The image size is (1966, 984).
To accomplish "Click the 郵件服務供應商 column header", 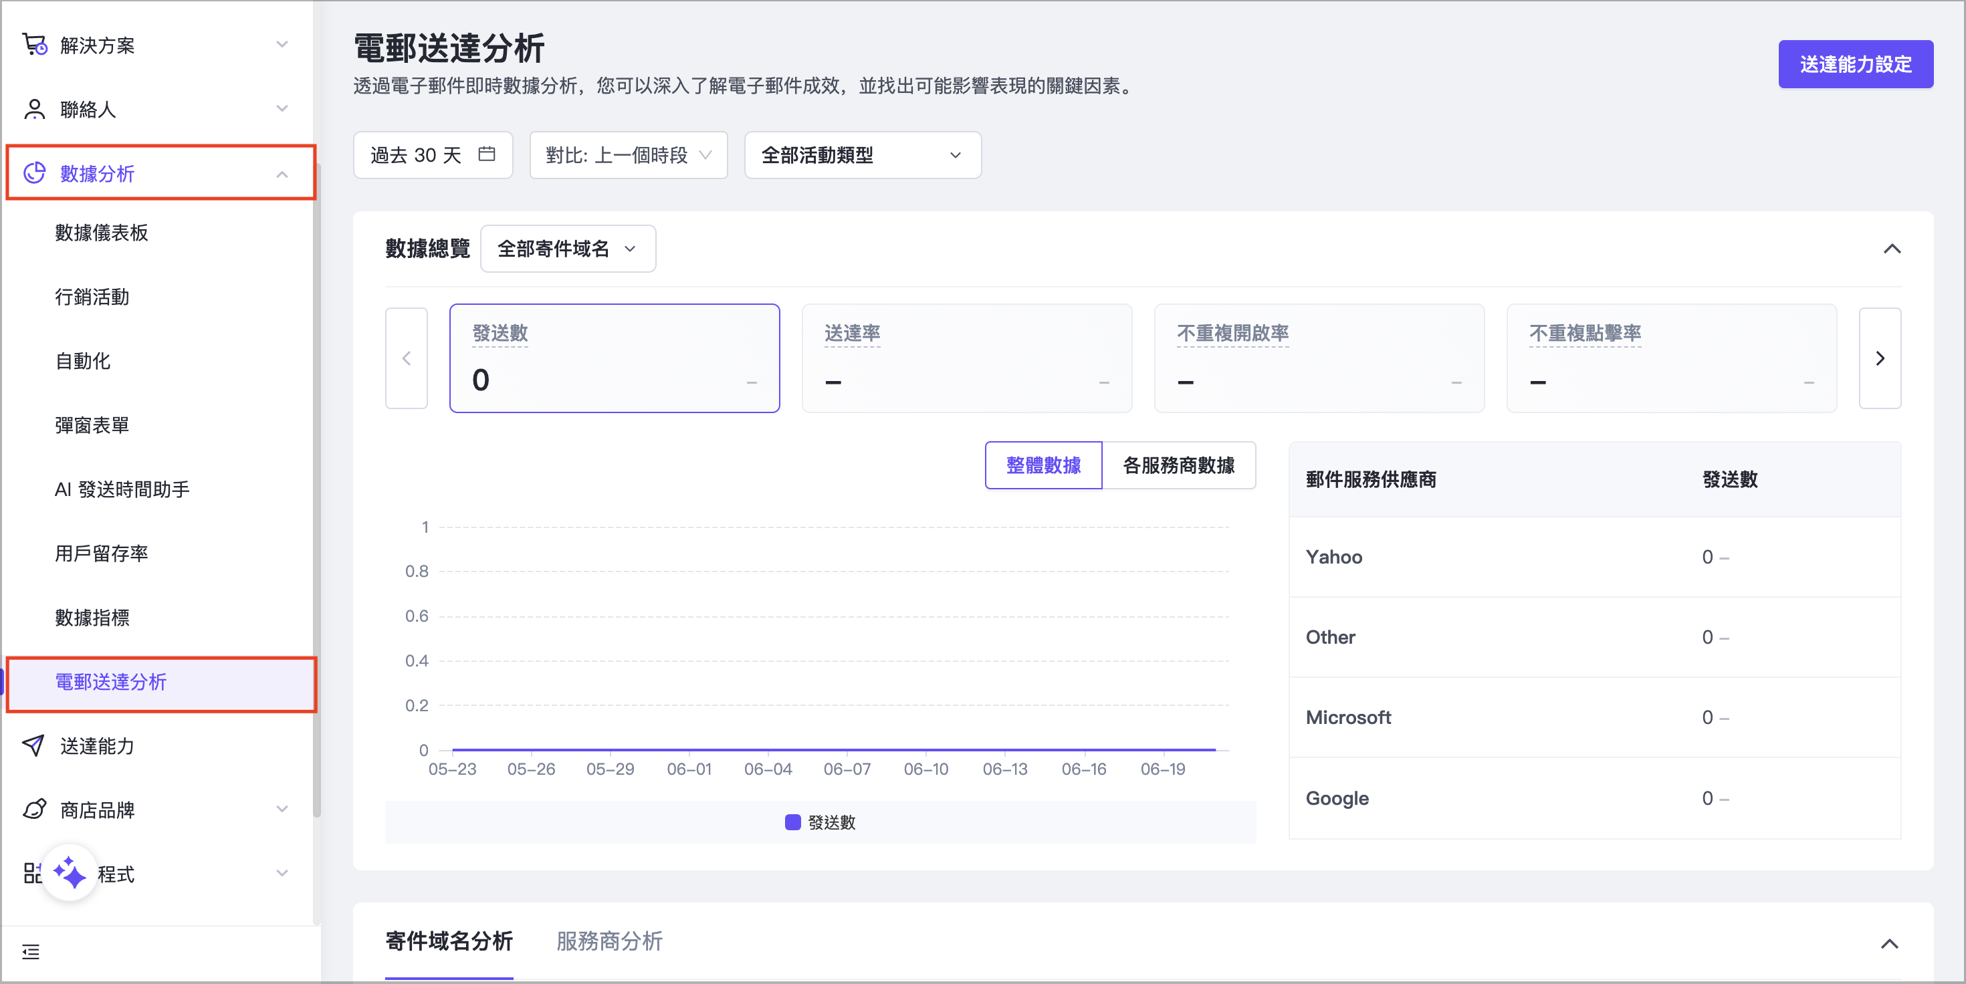I will point(1371,479).
